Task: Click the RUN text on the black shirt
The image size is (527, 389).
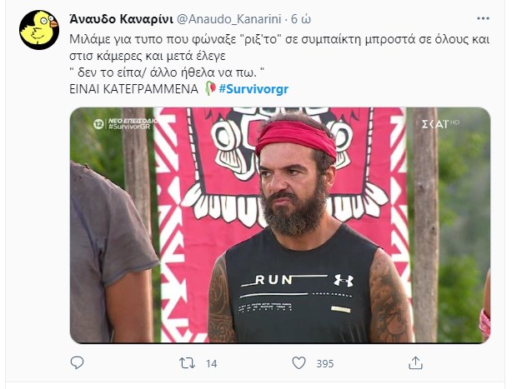Action: pyautogui.click(x=274, y=280)
